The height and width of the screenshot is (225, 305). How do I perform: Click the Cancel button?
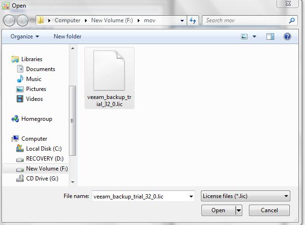point(269,210)
